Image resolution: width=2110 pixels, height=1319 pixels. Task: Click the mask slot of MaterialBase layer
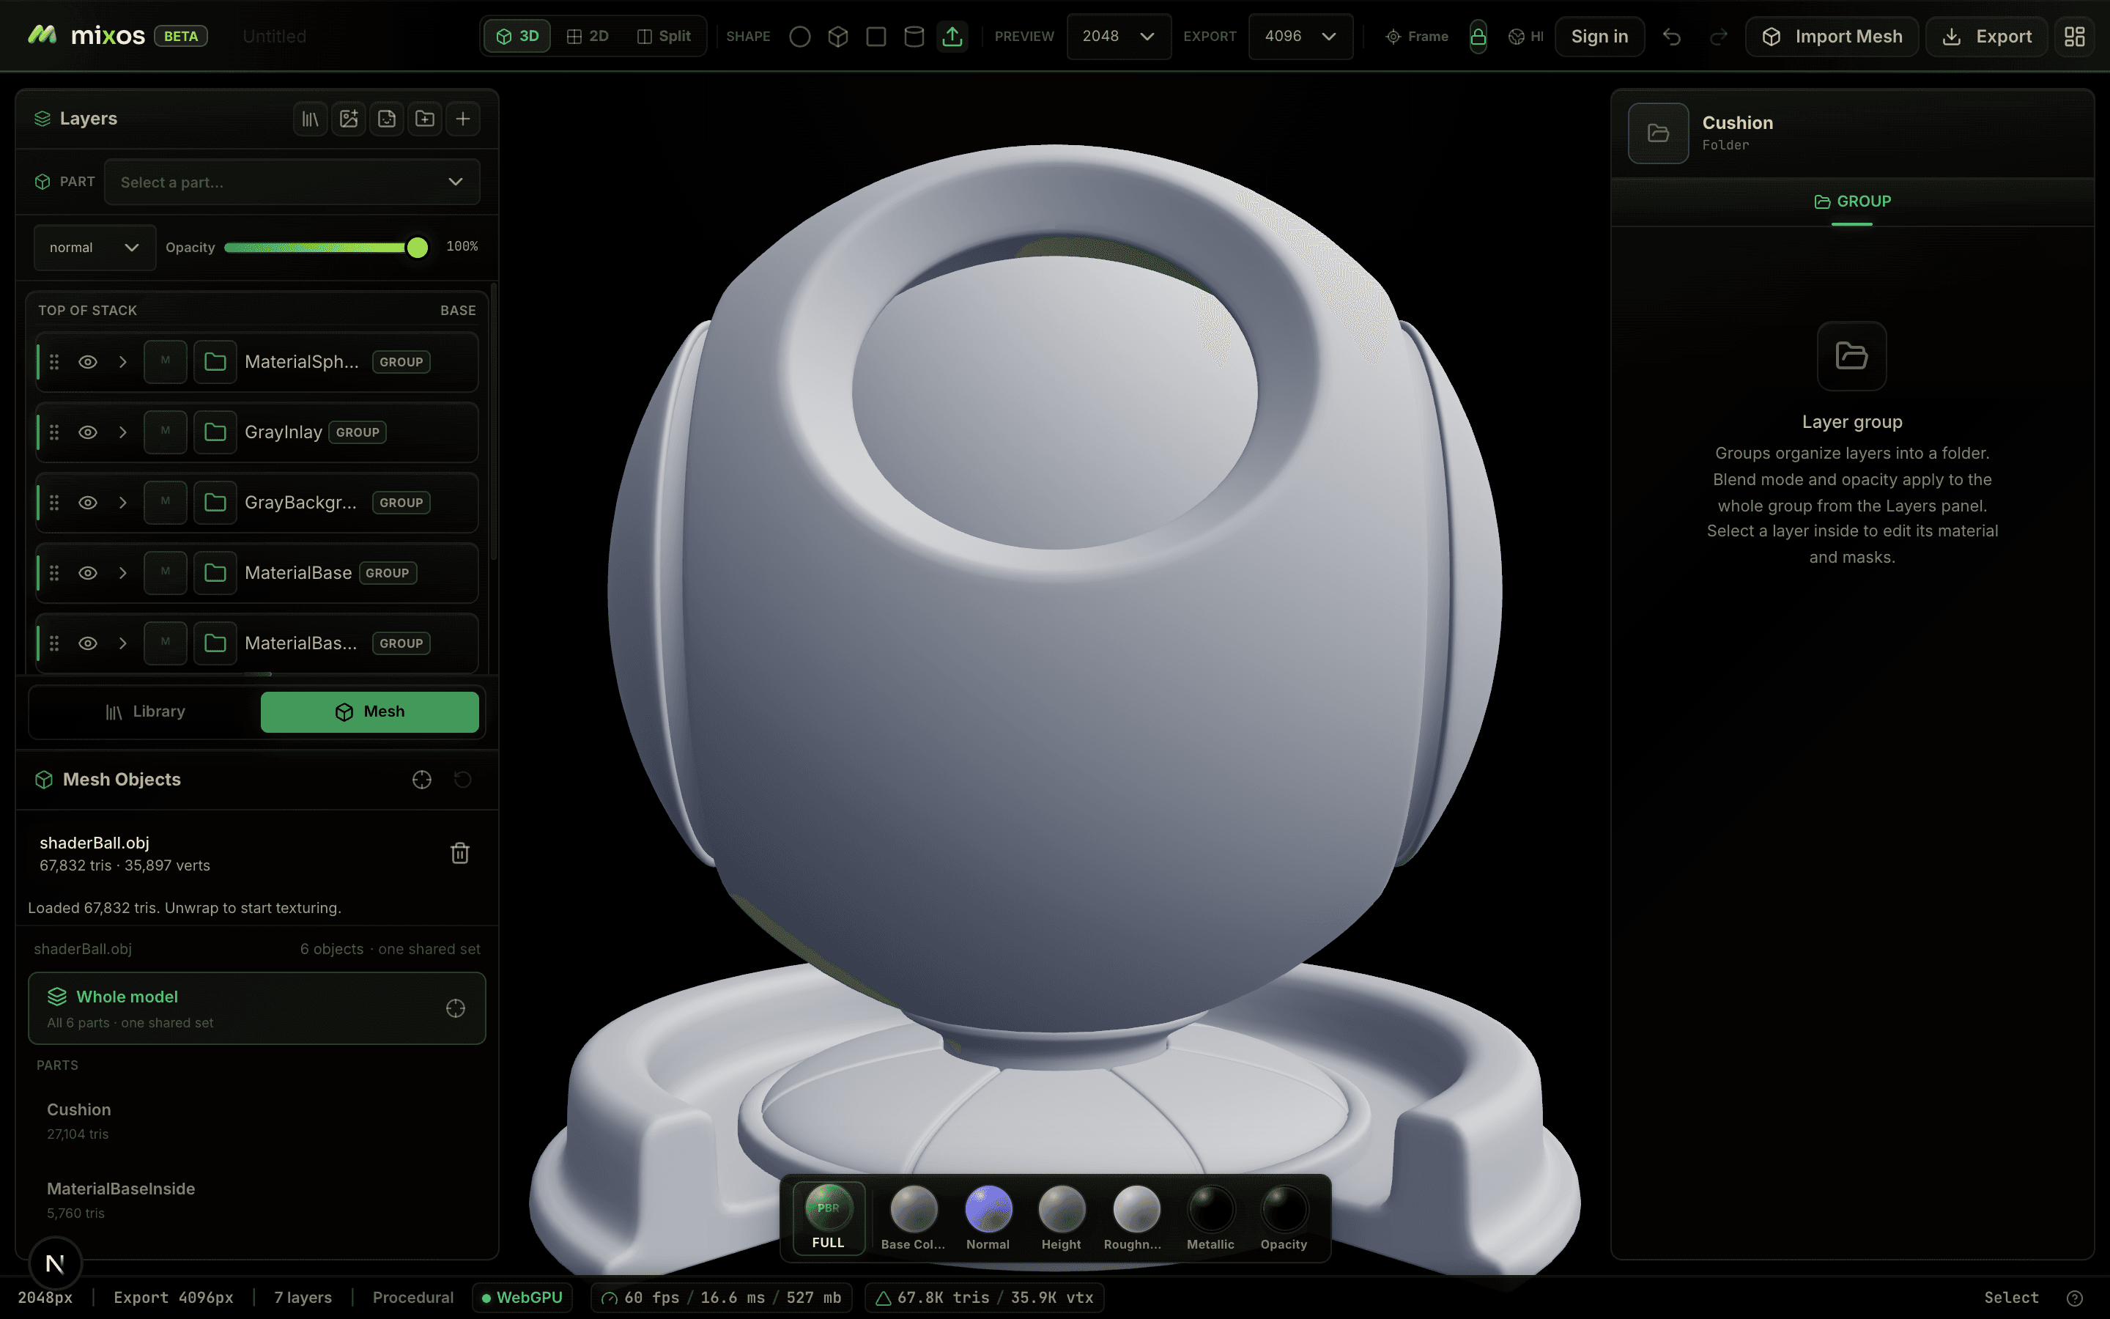tap(166, 573)
